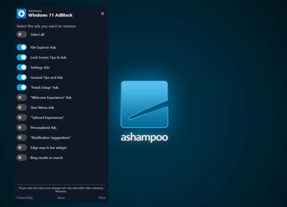Click the large Ashampoo logo
Image resolution: width=287 pixels, height=207 pixels.
tap(144, 104)
